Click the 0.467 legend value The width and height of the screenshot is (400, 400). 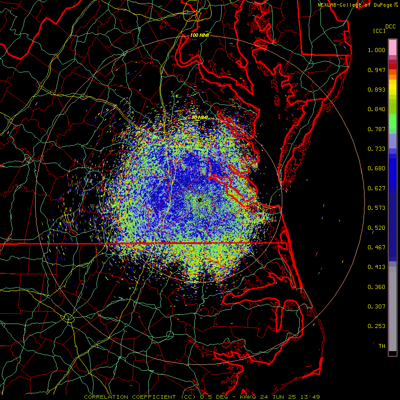pos(376,248)
